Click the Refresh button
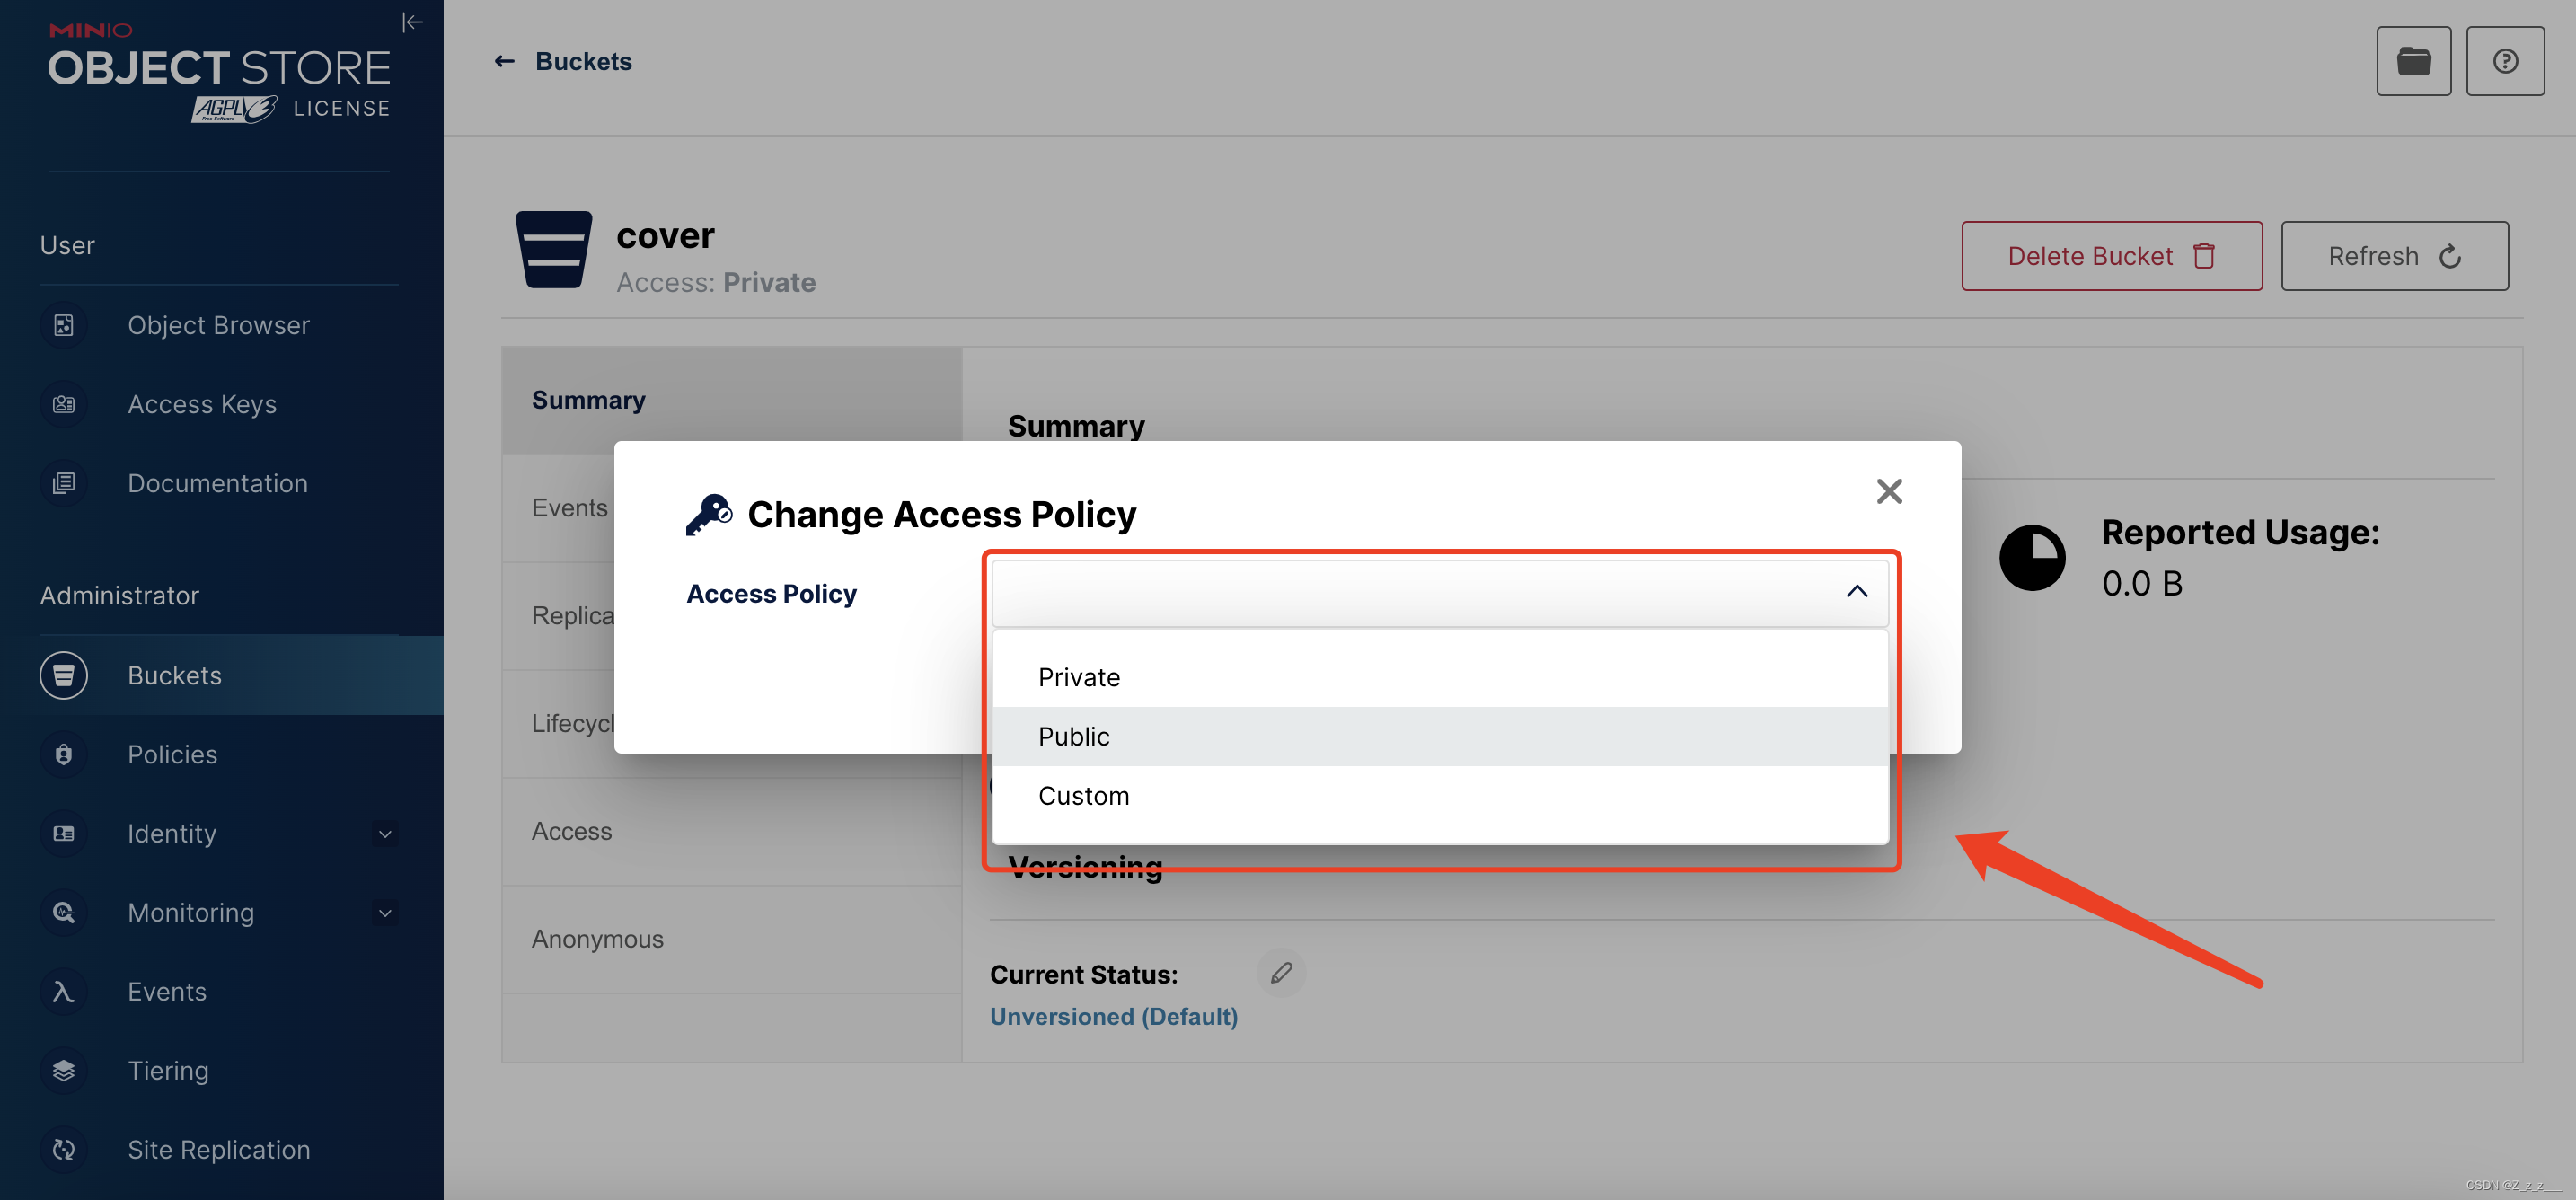This screenshot has width=2576, height=1200. (2394, 256)
